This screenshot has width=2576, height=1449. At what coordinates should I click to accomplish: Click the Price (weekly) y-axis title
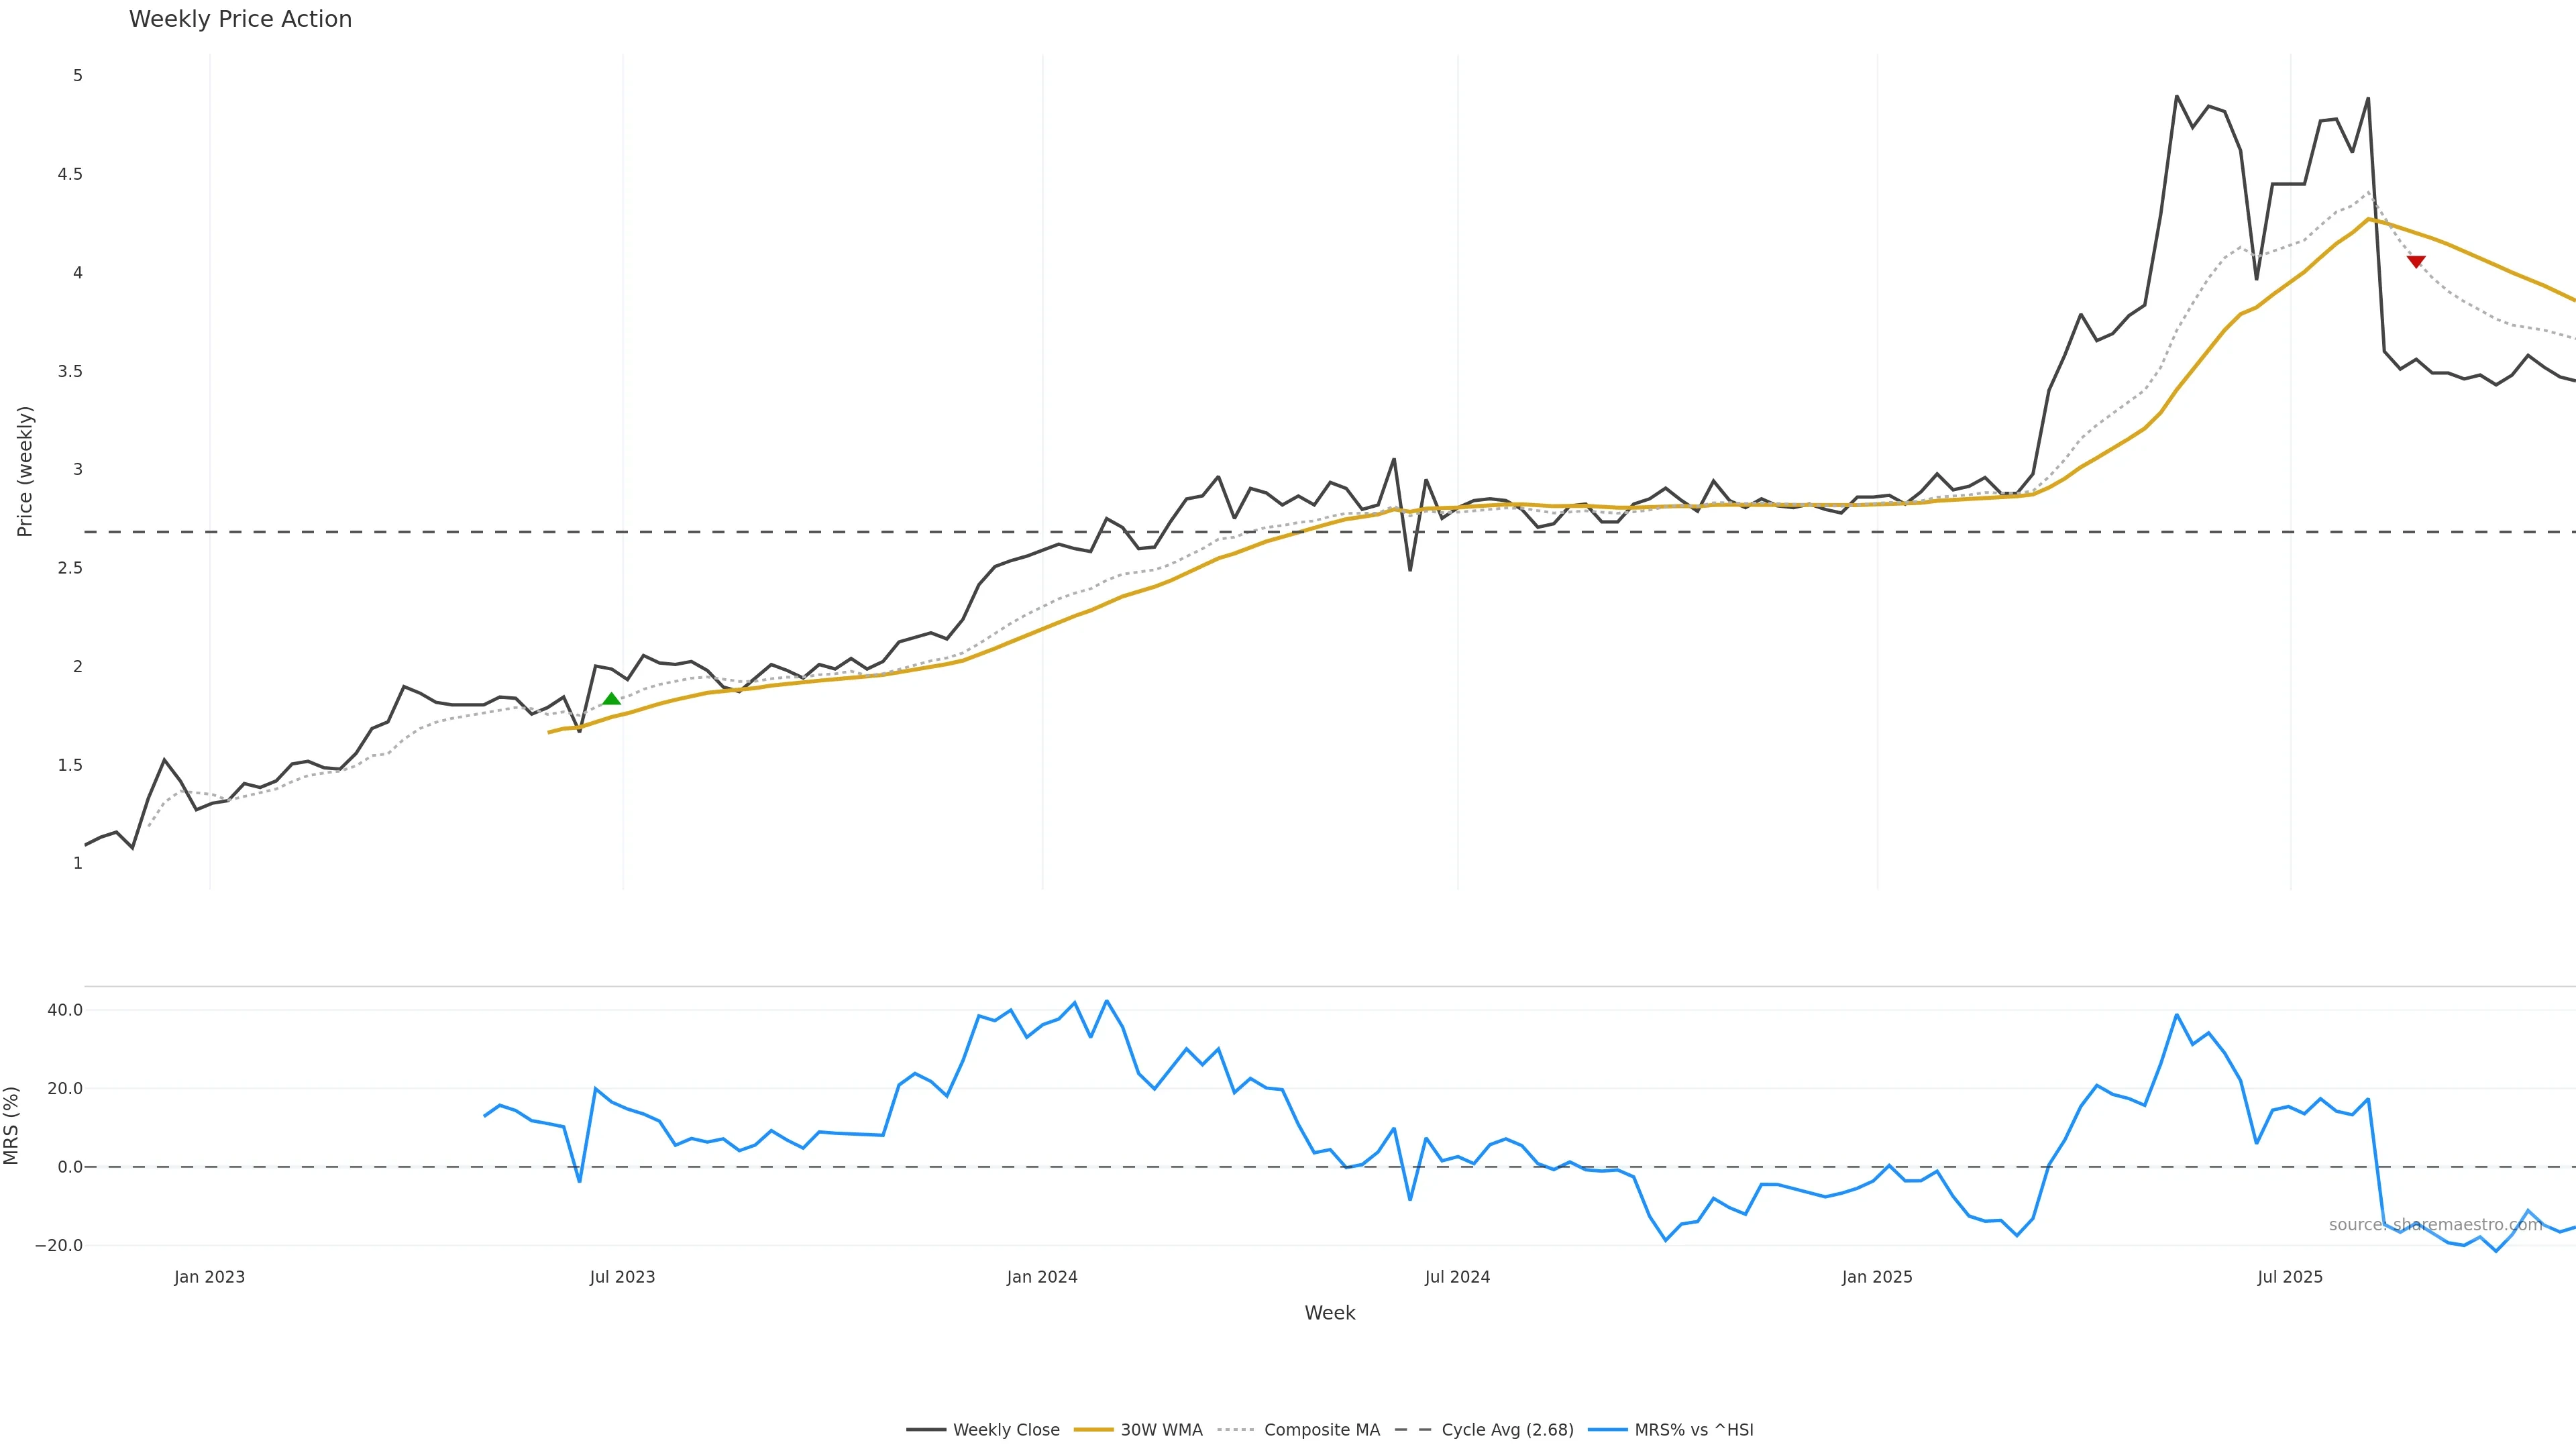(25, 471)
